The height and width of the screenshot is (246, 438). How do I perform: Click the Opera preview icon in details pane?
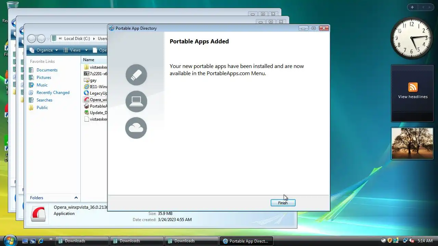38,214
